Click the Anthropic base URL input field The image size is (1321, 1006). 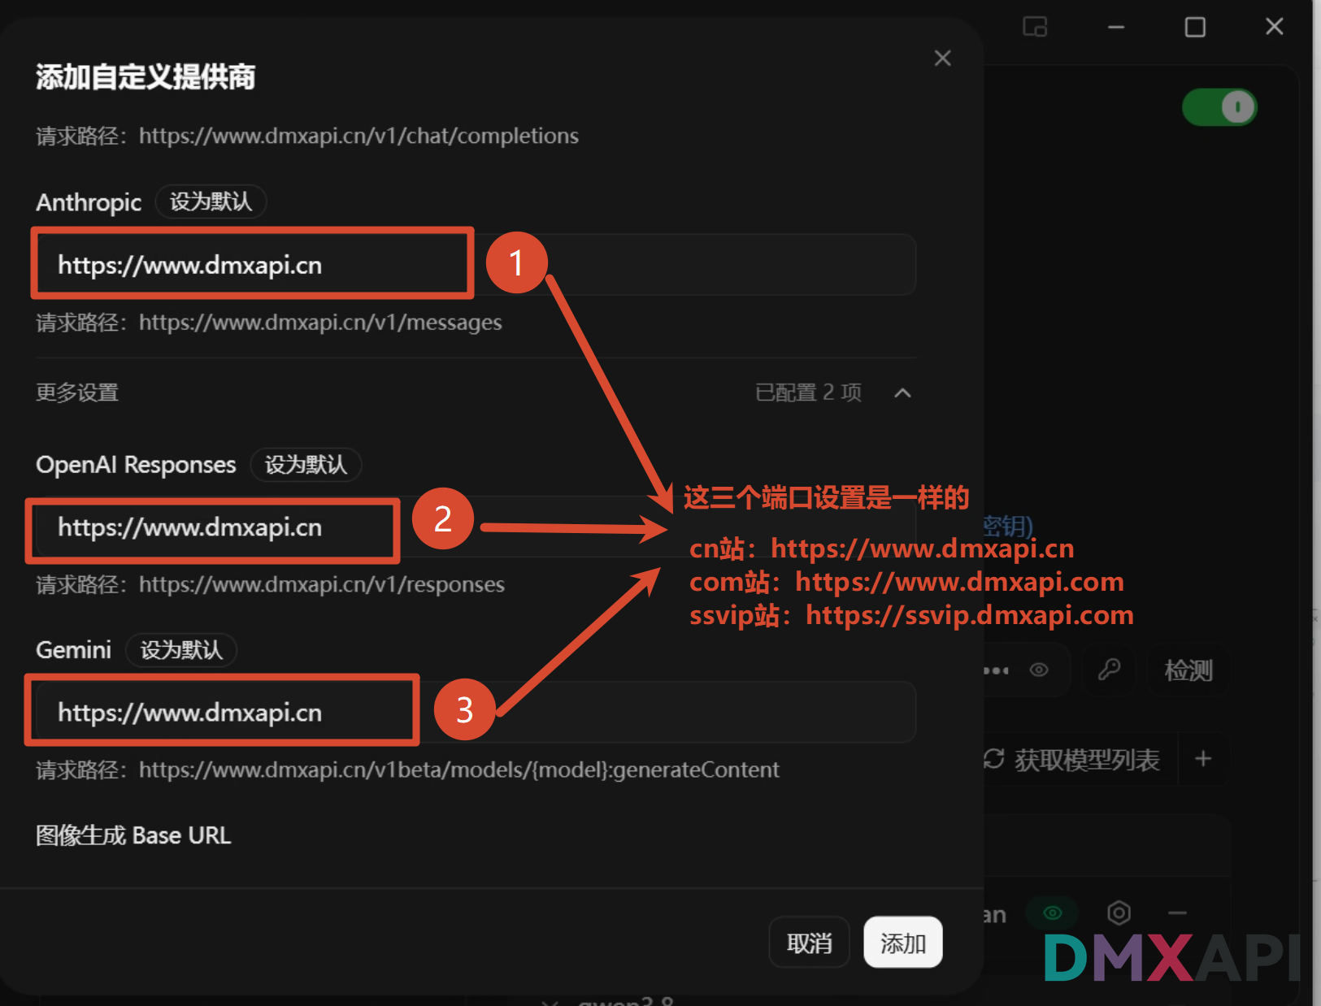click(x=476, y=265)
